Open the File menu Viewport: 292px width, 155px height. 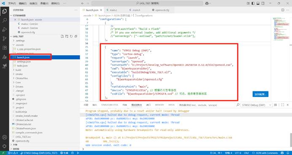[12, 3]
